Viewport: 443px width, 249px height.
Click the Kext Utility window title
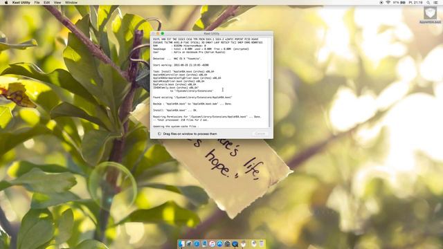click(211, 34)
